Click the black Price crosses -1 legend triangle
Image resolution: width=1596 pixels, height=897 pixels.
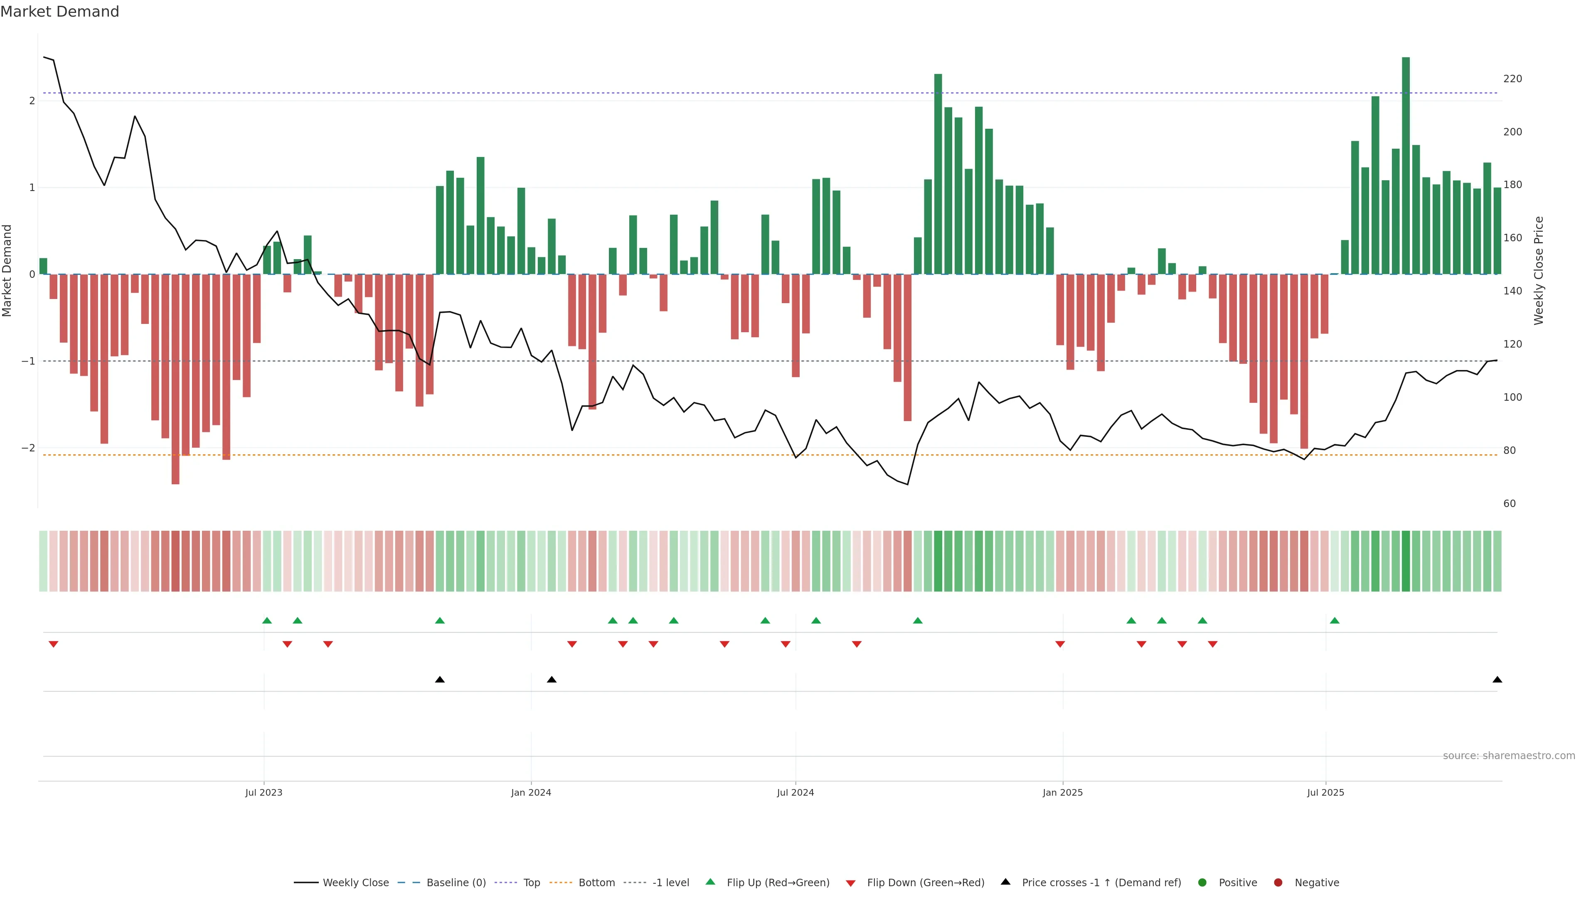point(1005,882)
